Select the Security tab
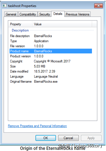106x151 pixels. pyautogui.click(x=45, y=14)
